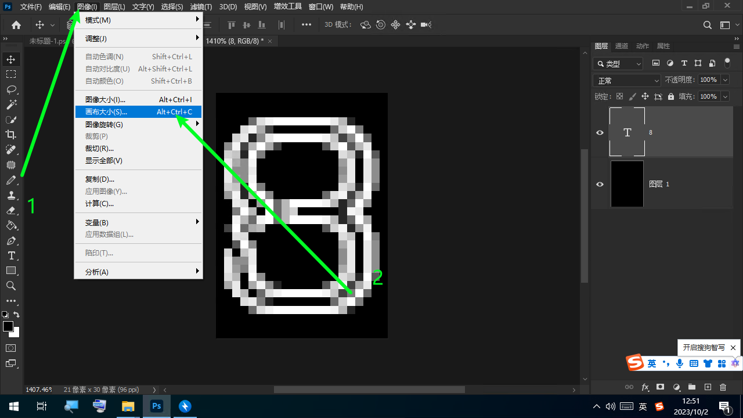
Task: Add a layer style via fx icon
Action: [645, 387]
